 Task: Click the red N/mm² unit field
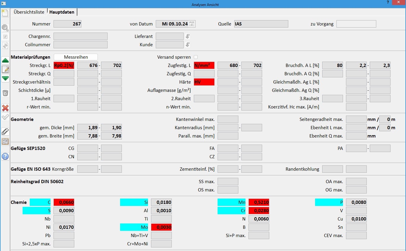click(x=204, y=65)
